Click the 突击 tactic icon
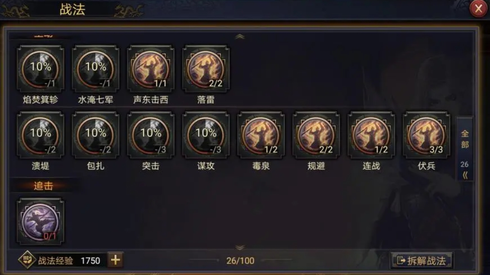Image resolution: width=490 pixels, height=275 pixels. (x=151, y=135)
